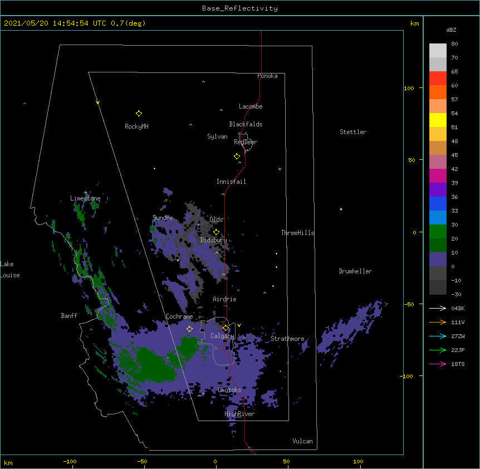Click the asterisk marker above Limestone label
The height and width of the screenshot is (469, 480).
(x=86, y=193)
